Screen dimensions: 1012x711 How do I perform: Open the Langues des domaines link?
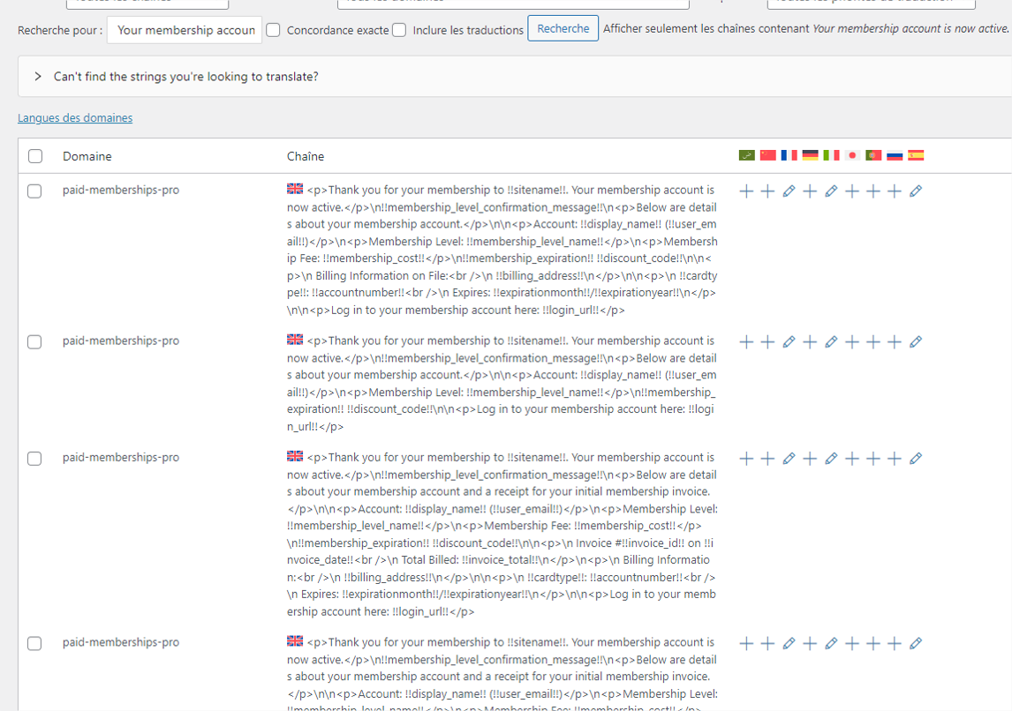coord(75,117)
